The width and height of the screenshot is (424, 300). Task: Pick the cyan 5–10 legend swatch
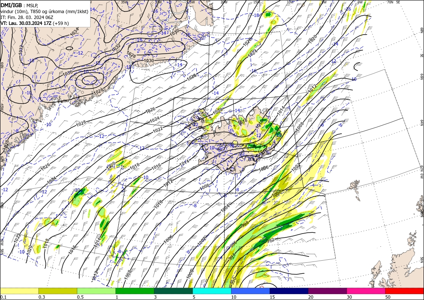pyautogui.click(x=212, y=291)
